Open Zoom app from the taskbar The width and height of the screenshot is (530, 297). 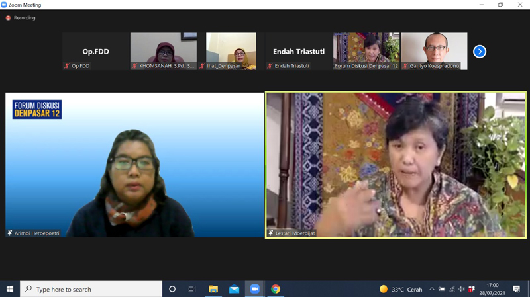pos(254,289)
